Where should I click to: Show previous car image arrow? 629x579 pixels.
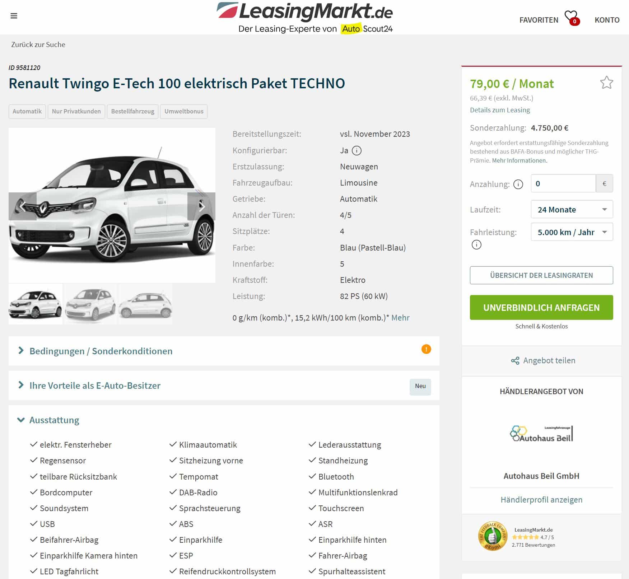[x=23, y=206]
